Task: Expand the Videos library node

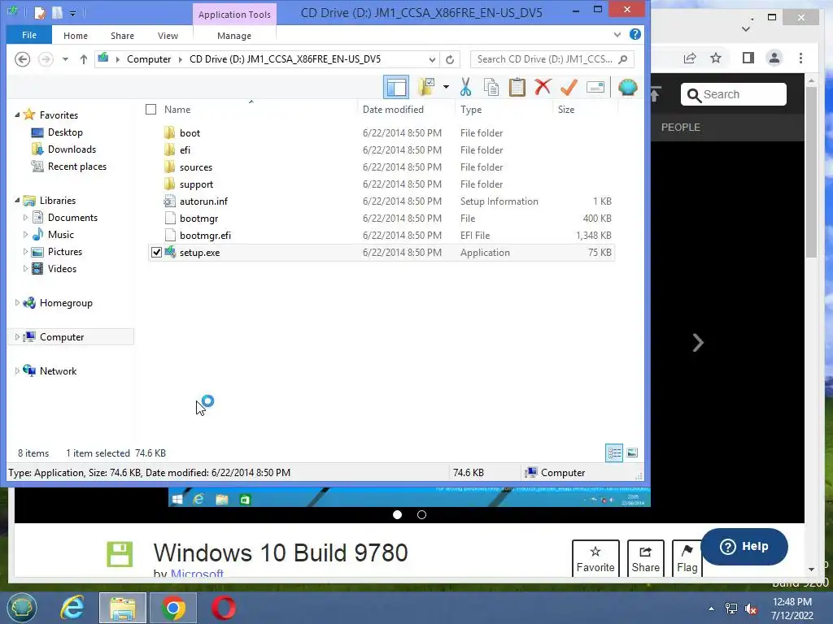Action: (25, 268)
